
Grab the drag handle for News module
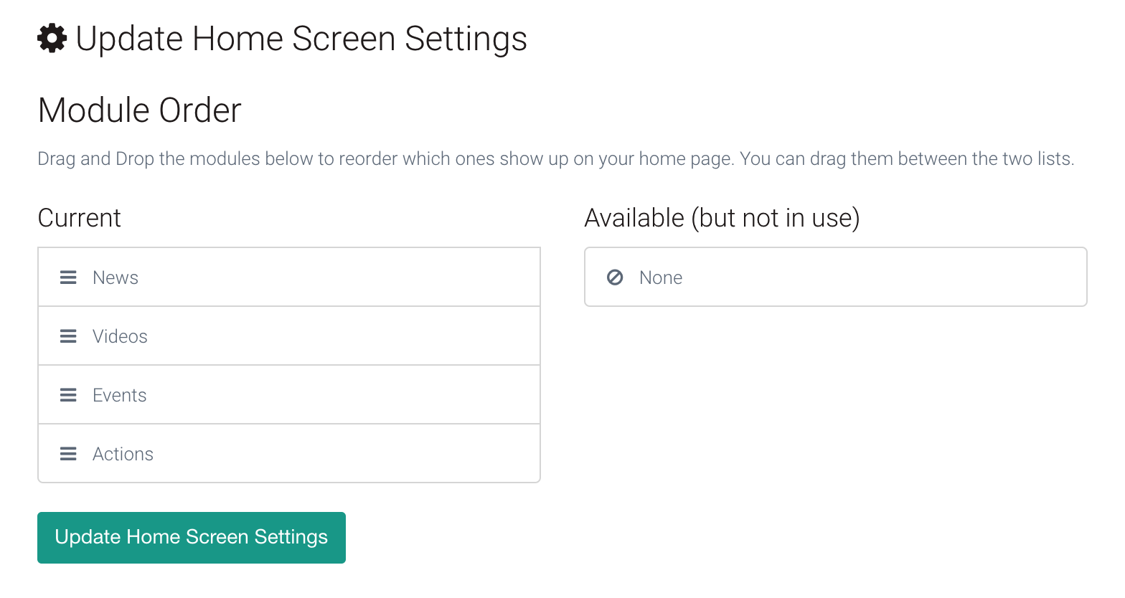pos(68,277)
